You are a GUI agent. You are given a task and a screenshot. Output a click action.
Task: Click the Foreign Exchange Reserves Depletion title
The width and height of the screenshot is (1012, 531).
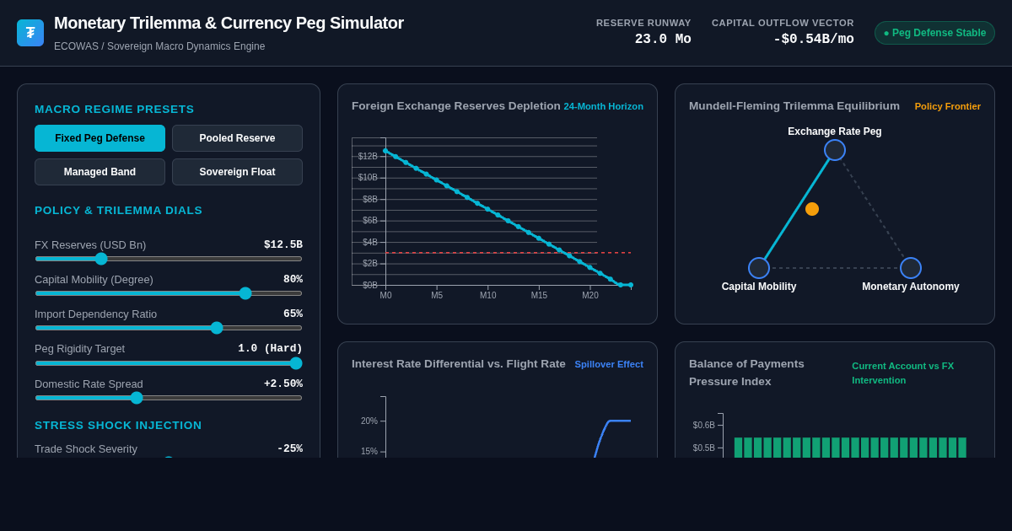[456, 106]
